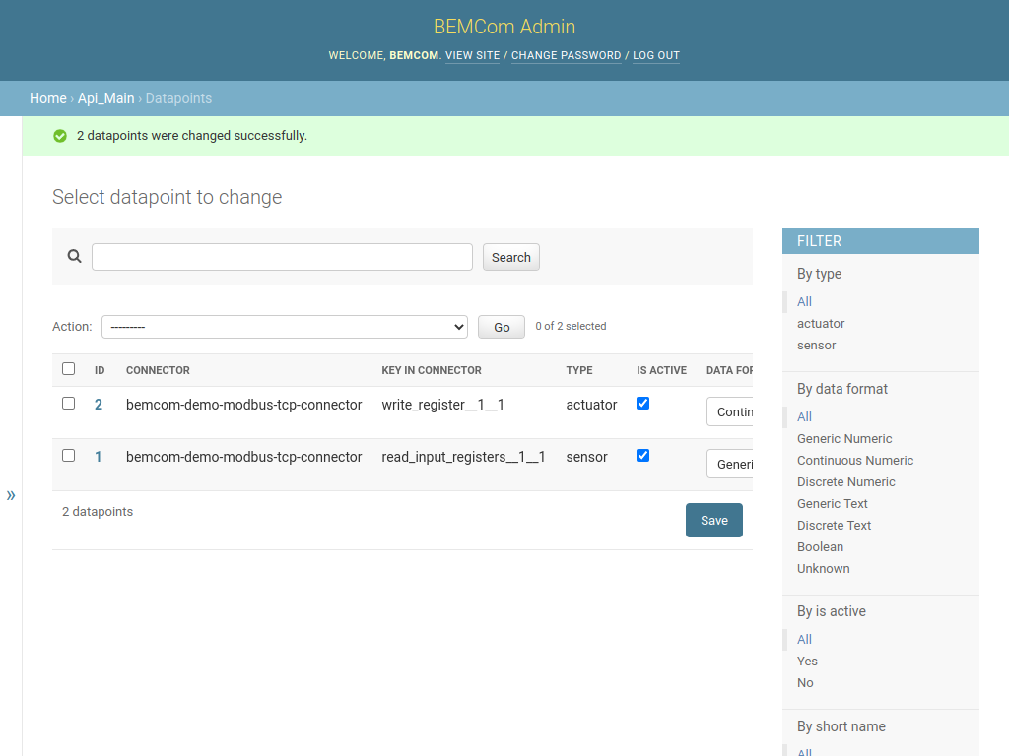1009x756 pixels.
Task: Click LOG OUT in the header
Action: pyautogui.click(x=655, y=55)
